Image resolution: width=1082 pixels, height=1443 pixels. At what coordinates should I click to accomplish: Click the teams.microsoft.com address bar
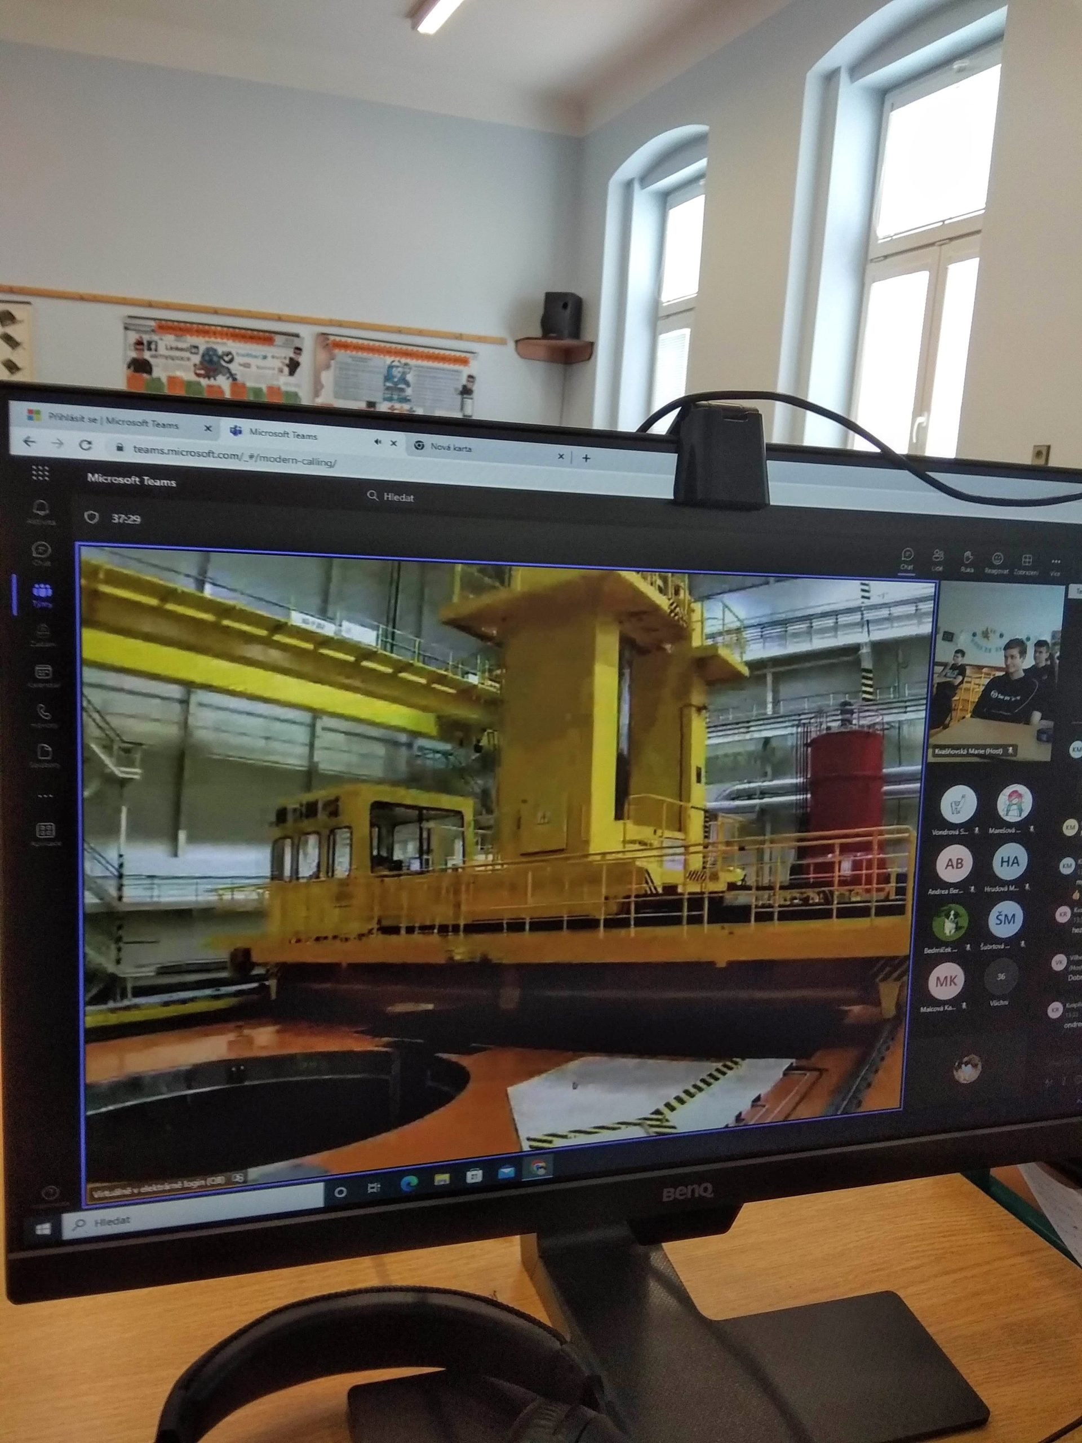(235, 456)
